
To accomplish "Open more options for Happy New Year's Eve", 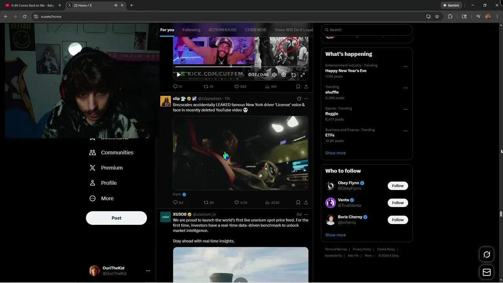I will [x=406, y=66].
